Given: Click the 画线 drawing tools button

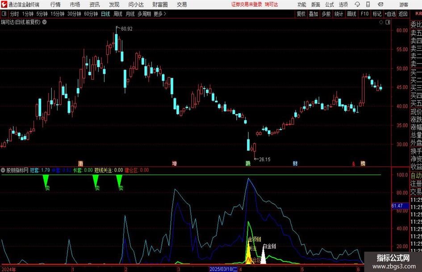Looking at the screenshot, I should click(x=351, y=14).
